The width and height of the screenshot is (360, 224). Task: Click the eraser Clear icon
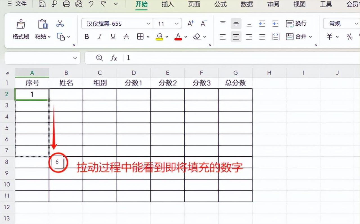pyautogui.click(x=197, y=37)
